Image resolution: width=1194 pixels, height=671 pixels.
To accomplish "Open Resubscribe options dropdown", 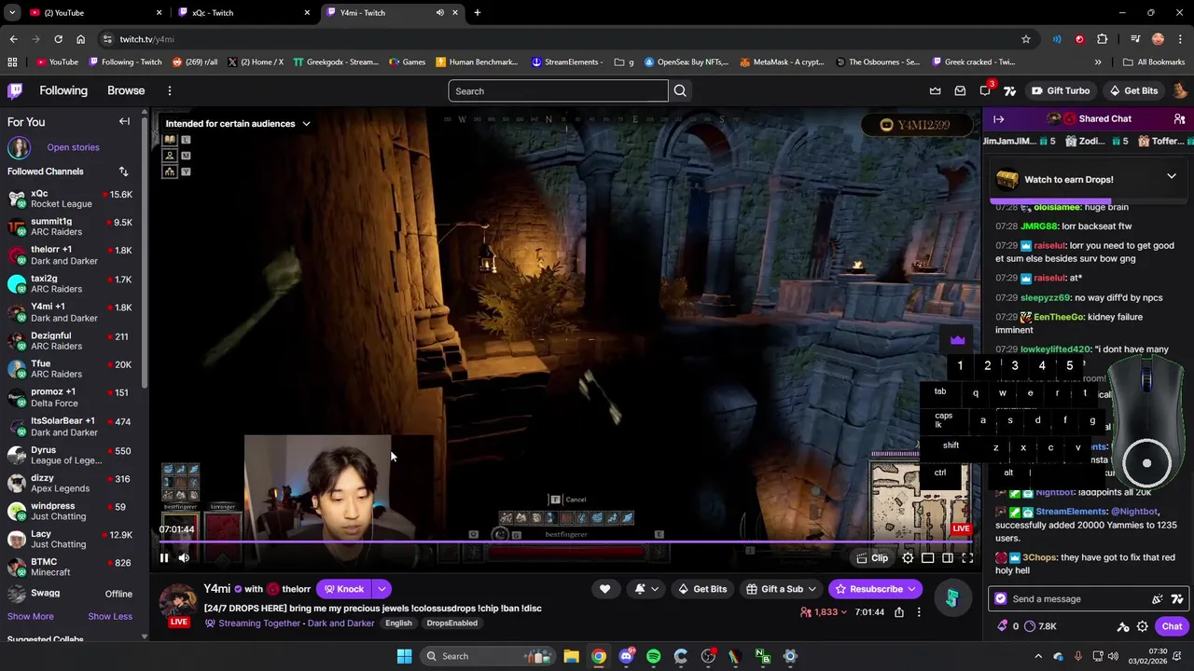I will tap(912, 589).
